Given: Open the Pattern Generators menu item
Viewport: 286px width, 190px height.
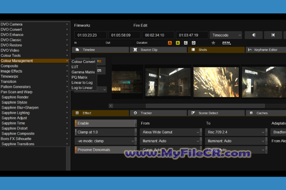Looking at the screenshot, I should tap(34, 87).
